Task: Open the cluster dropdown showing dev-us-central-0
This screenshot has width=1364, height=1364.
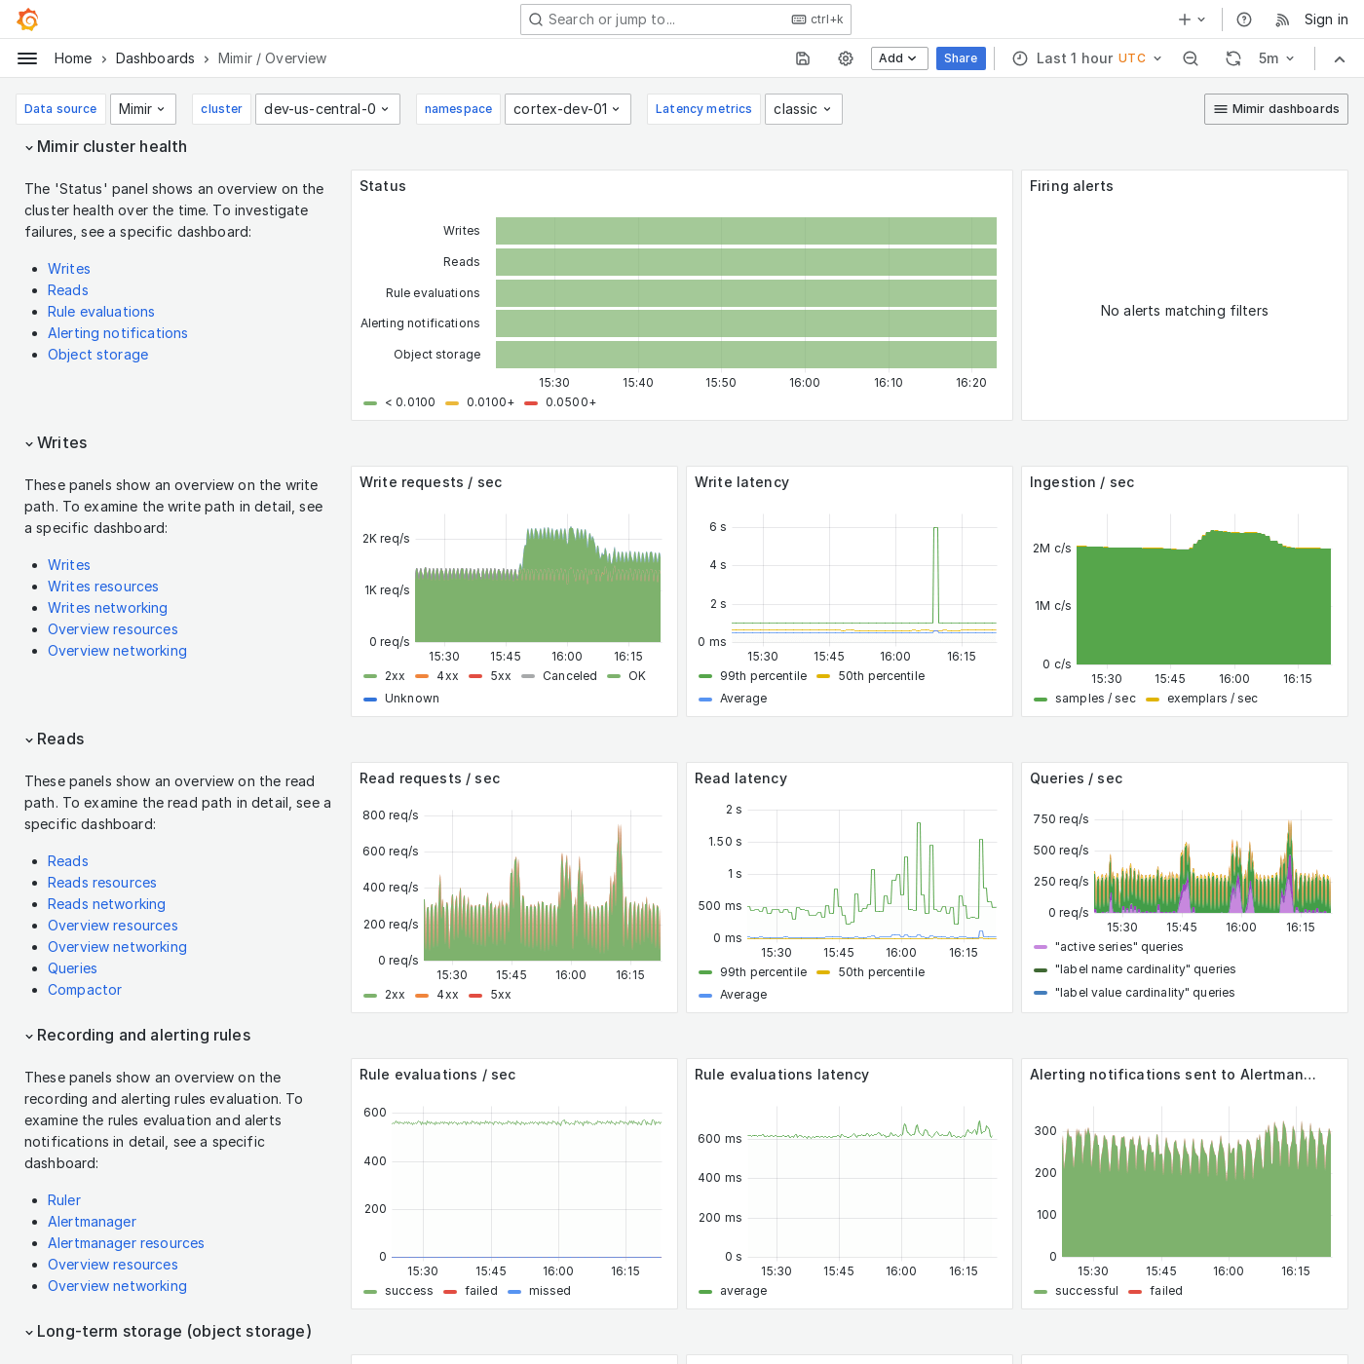Action: [x=327, y=109]
